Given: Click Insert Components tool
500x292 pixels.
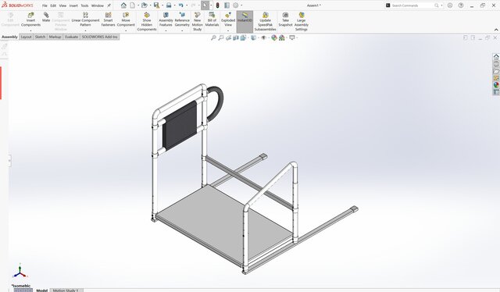Looking at the screenshot, I should (31, 20).
